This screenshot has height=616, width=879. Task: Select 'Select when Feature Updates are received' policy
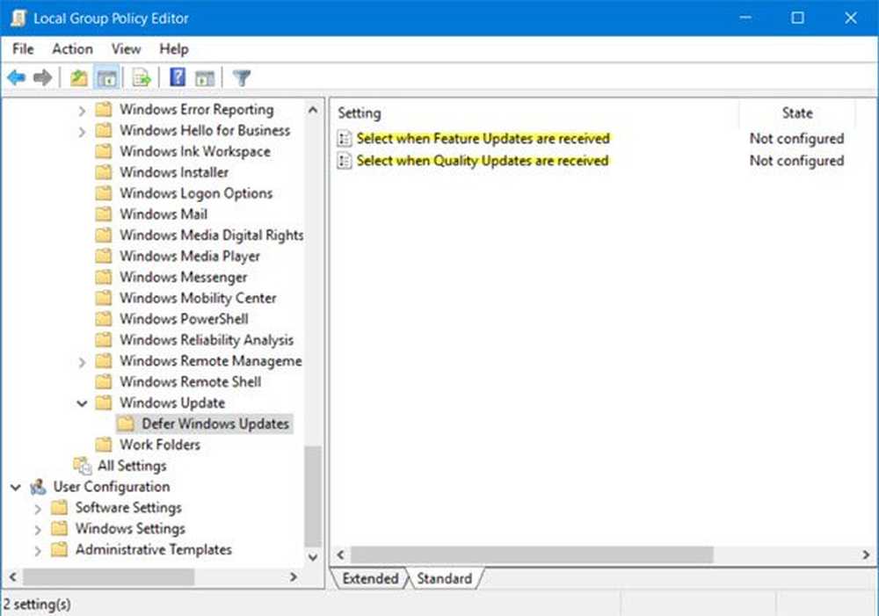(483, 139)
